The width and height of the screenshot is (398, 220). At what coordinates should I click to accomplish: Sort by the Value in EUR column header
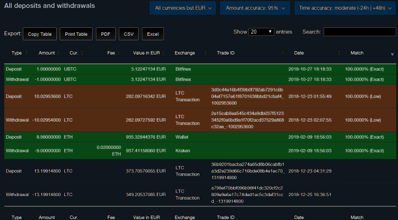(x=147, y=53)
